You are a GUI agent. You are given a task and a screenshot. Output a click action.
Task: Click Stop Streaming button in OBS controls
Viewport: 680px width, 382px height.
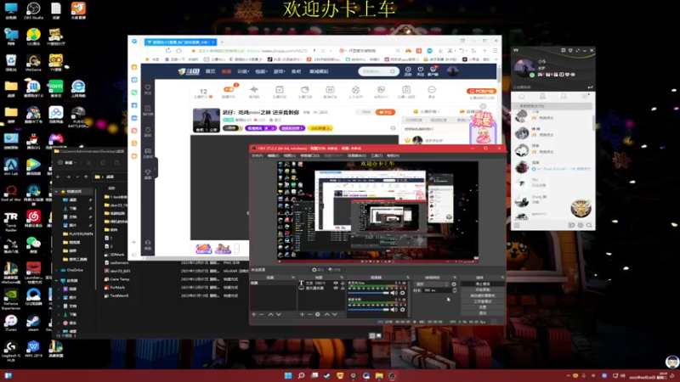(483, 284)
